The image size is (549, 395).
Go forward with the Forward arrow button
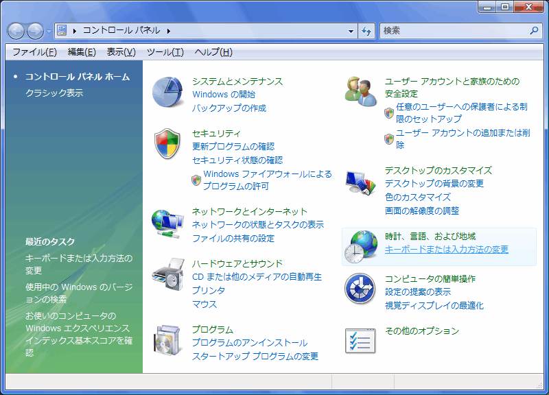pos(35,31)
